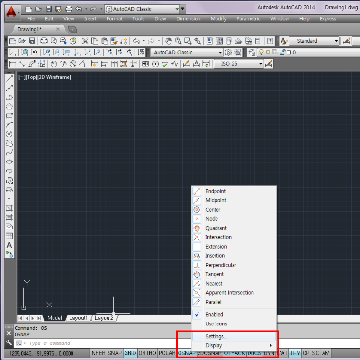Activate the Pan hand tool
This screenshot has height=360, width=360.
(x=168, y=41)
